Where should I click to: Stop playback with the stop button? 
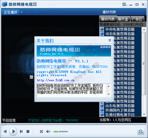pos(28,132)
